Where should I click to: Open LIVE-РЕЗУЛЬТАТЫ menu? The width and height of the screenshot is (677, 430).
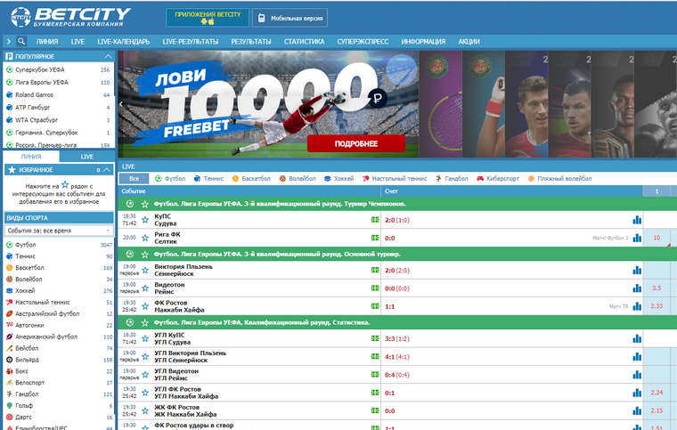191,42
